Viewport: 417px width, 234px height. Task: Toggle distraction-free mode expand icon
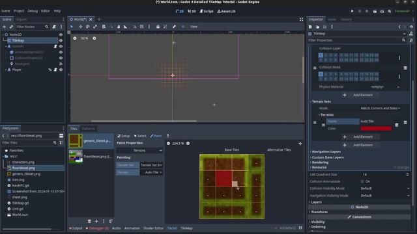301,19
